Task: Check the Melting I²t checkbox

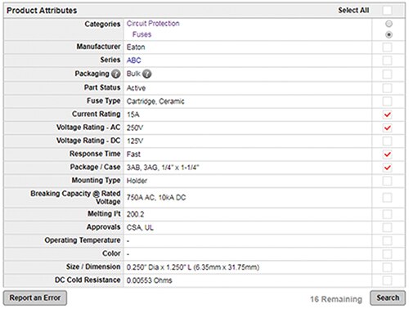Action: tap(387, 214)
